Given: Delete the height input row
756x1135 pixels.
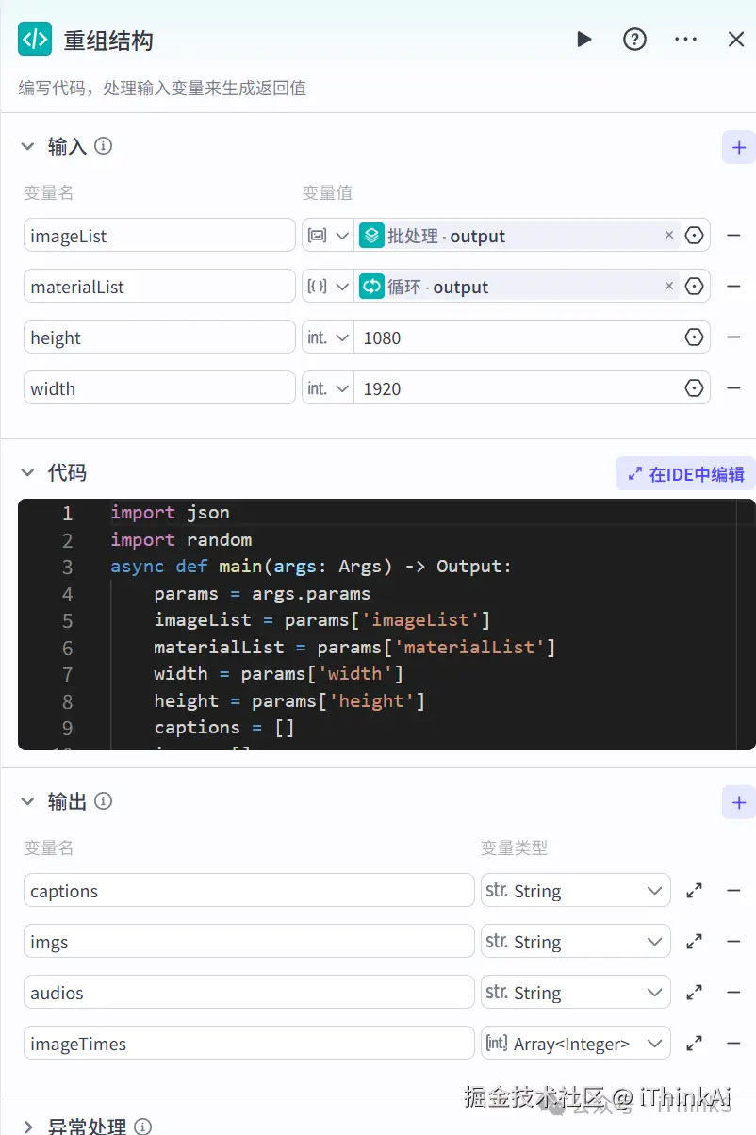Looking at the screenshot, I should 733,337.
